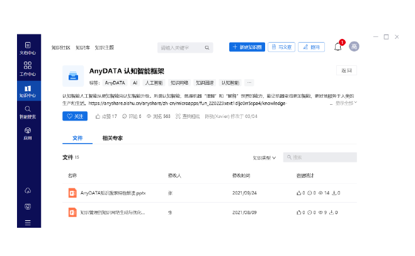Screen dimensions: 415x256
Task: Click the comment icon in the 2021/09/24 row
Action: pyautogui.click(x=309, y=193)
